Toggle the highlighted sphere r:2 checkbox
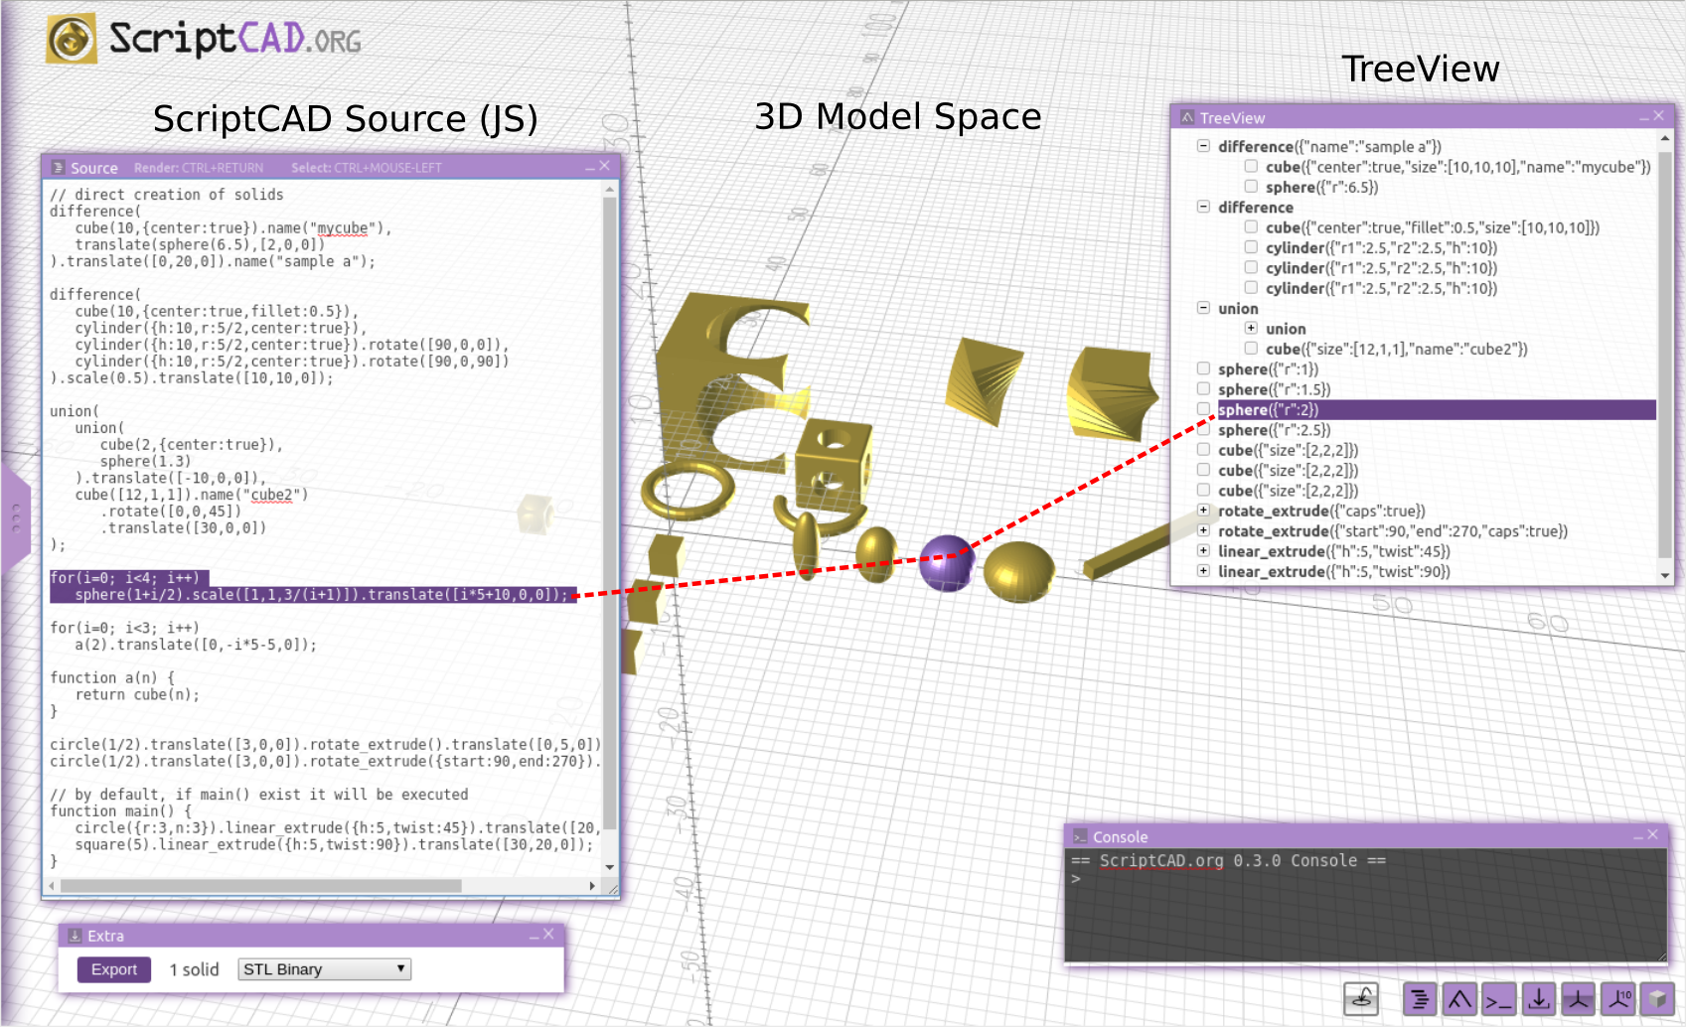Viewport: 1686px width, 1027px height. tap(1203, 409)
